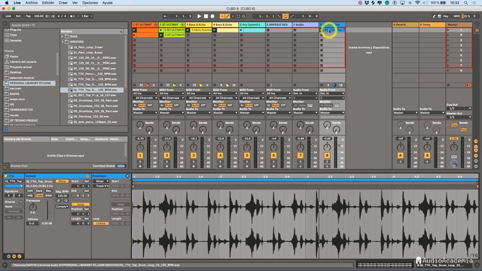
Task: Select IQ_WLT_Top_P...p_18_127.wav in browser
Action: click(x=94, y=95)
